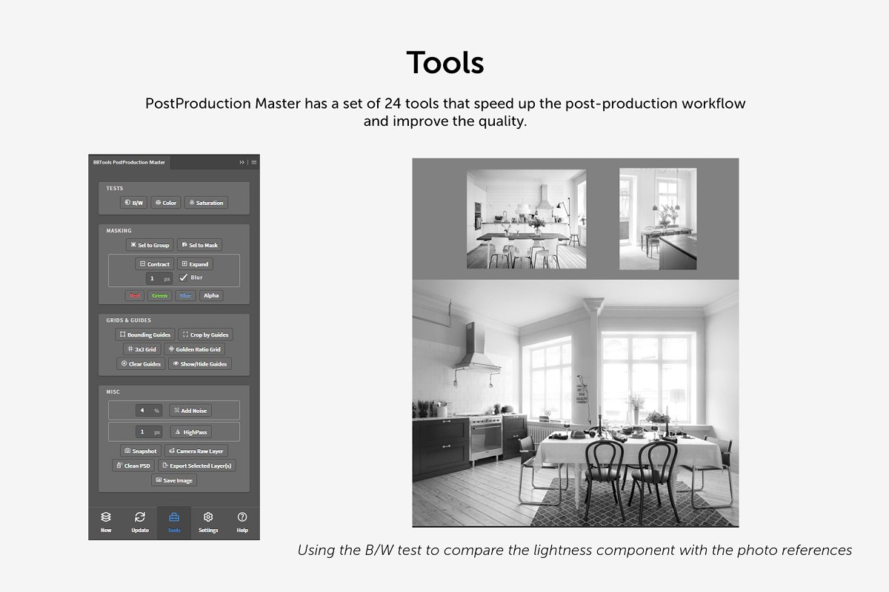Toggle the Blur checkbox

(184, 277)
